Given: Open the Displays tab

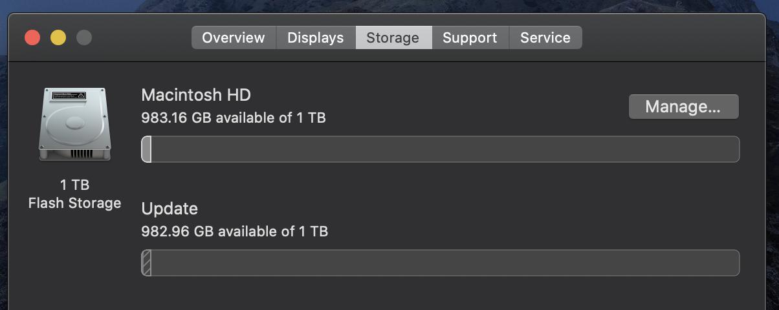Looking at the screenshot, I should [316, 37].
